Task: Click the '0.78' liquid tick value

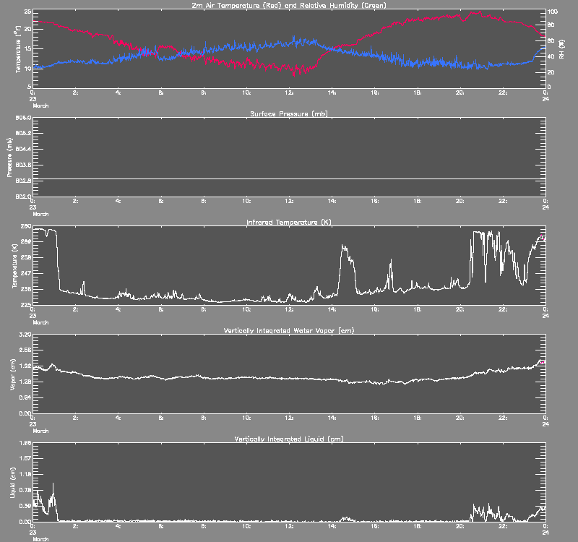Action: coord(25,490)
